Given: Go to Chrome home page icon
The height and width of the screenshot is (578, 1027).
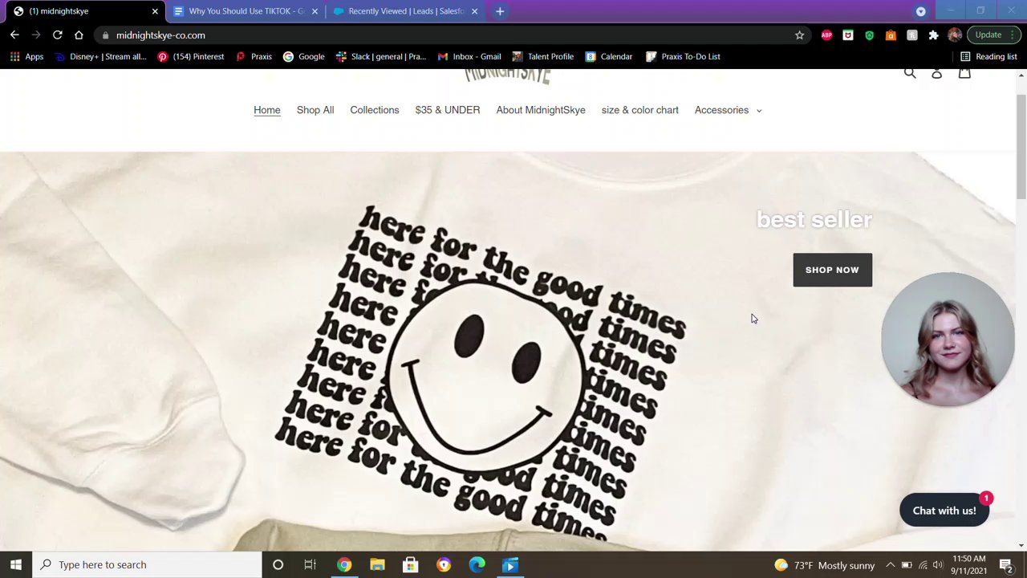Looking at the screenshot, I should coord(79,35).
